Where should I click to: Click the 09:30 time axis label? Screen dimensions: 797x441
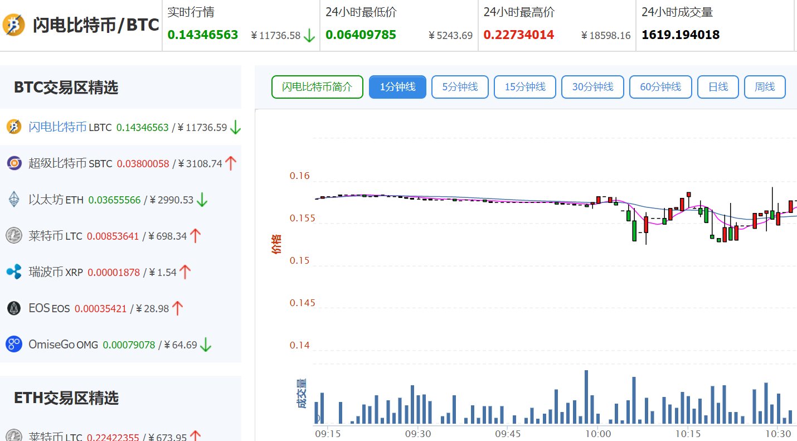[418, 433]
